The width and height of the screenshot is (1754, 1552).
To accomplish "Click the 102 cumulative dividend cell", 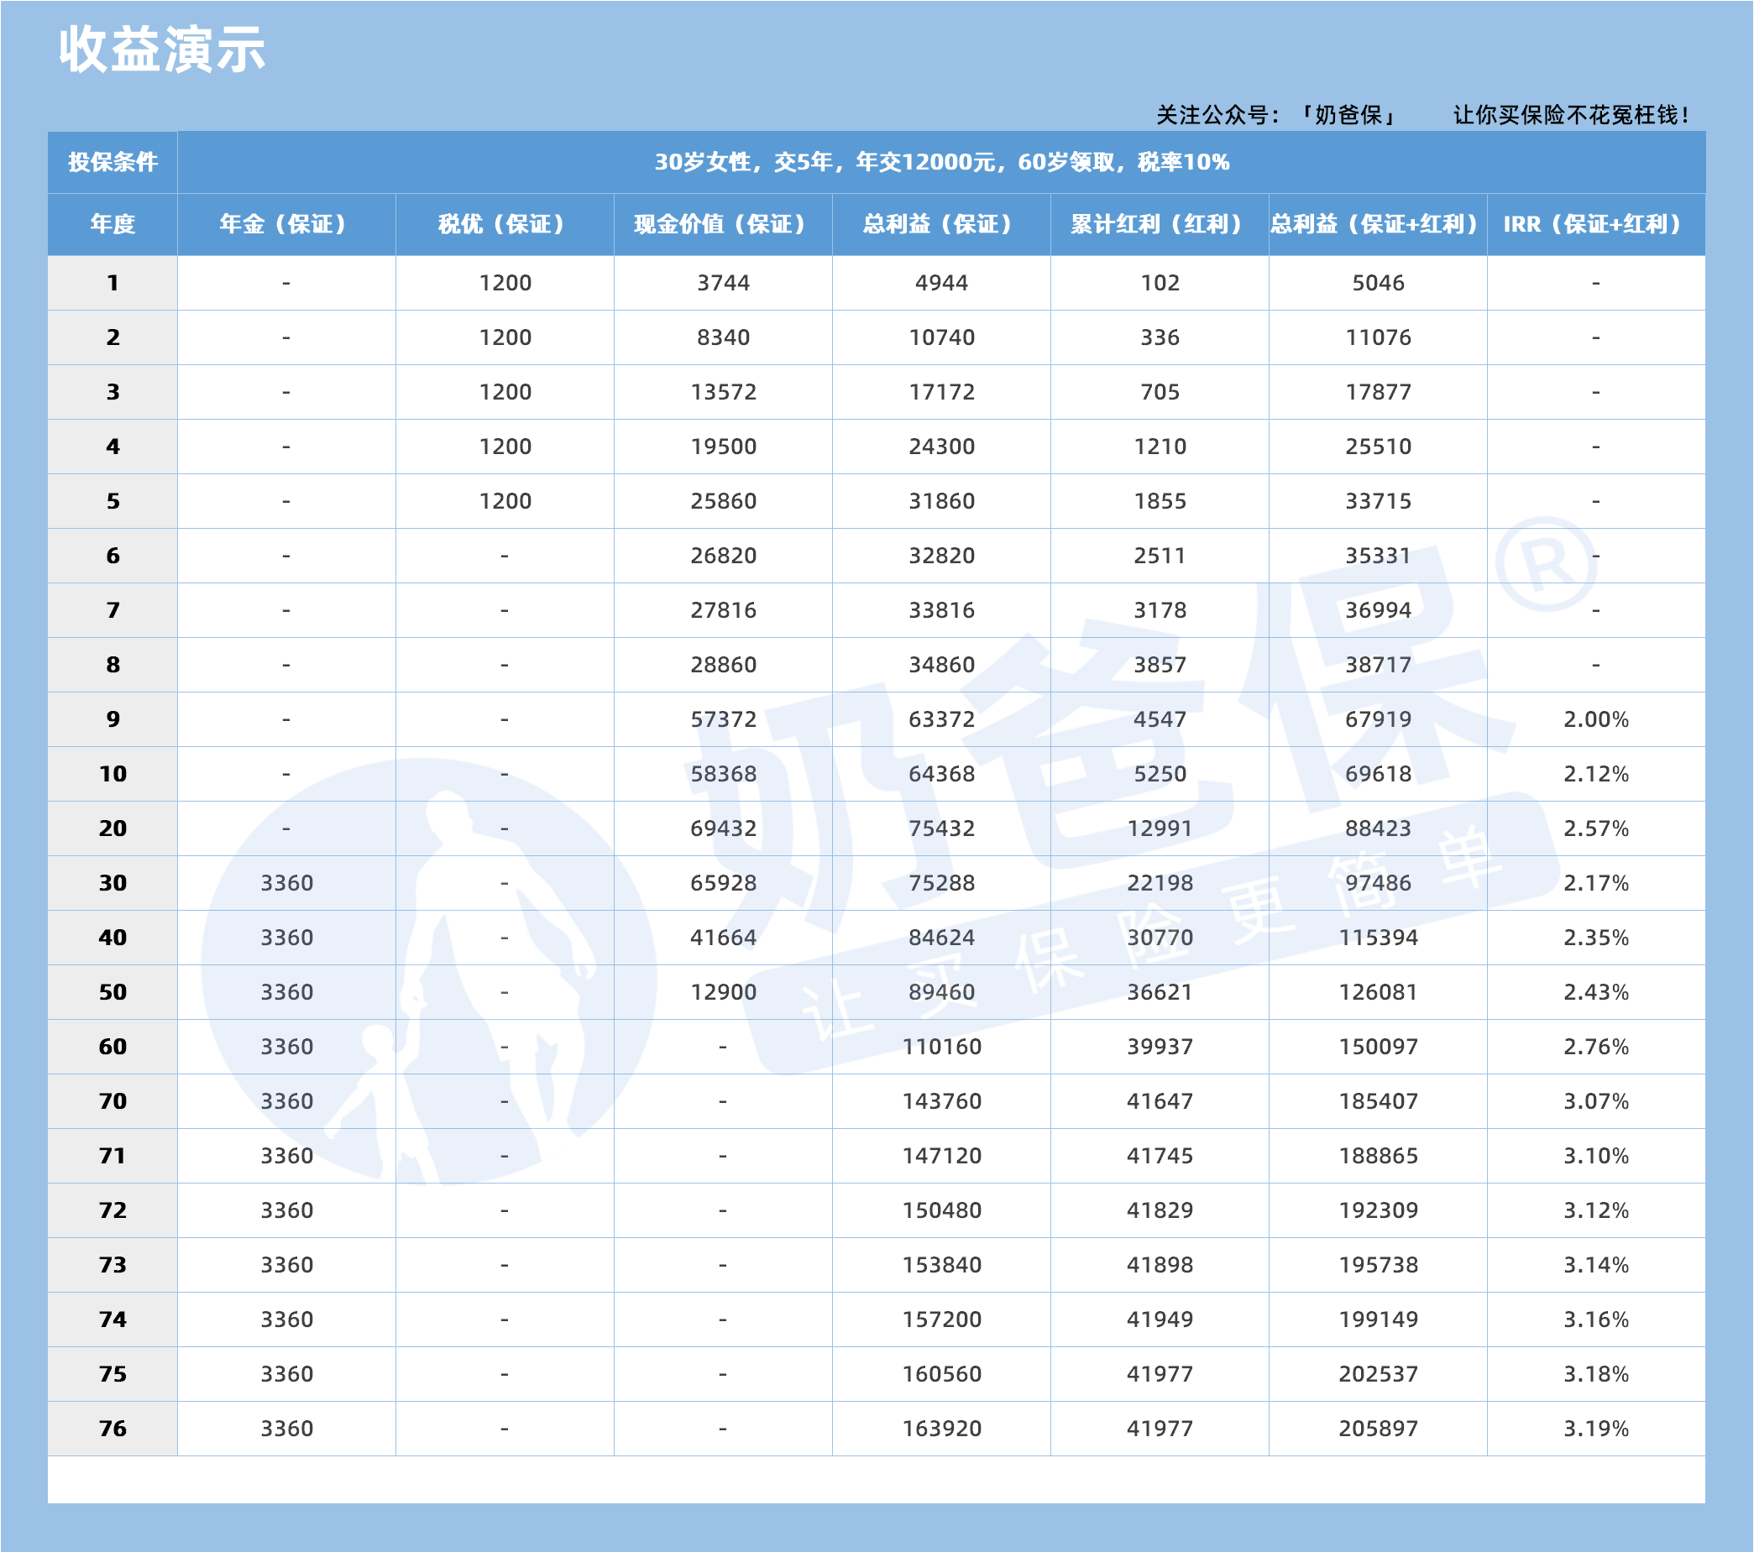I will coord(1160,283).
